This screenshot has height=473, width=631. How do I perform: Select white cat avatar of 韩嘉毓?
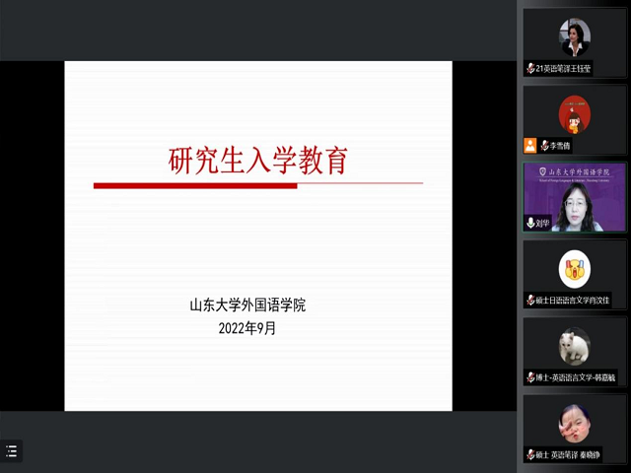tap(575, 346)
